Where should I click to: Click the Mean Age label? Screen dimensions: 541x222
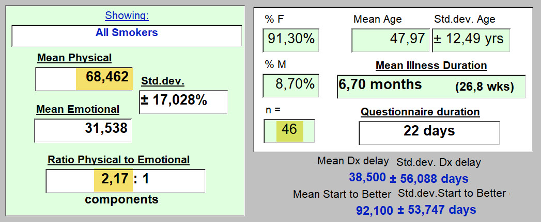click(377, 19)
